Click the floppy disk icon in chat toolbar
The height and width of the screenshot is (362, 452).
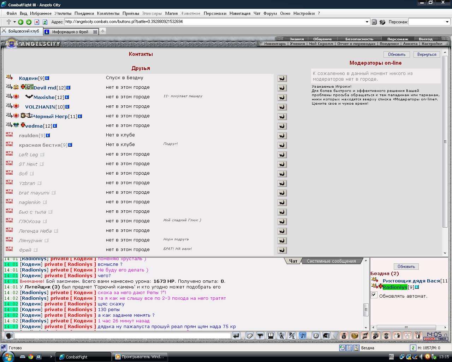tap(271, 335)
